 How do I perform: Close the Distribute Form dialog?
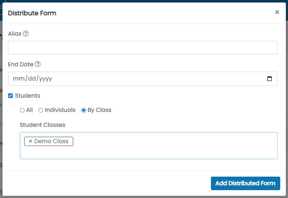point(277,12)
